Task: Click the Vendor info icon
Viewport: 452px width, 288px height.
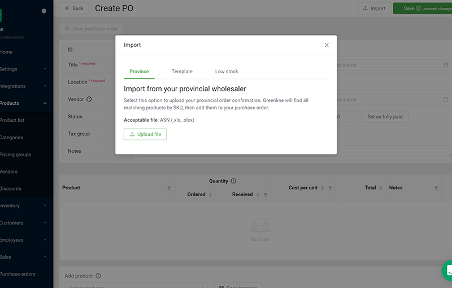Action: click(x=89, y=99)
